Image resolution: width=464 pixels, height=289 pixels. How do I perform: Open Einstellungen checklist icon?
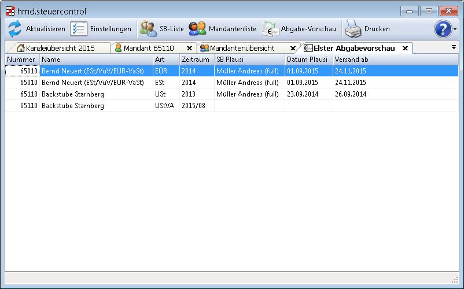pyautogui.click(x=79, y=29)
